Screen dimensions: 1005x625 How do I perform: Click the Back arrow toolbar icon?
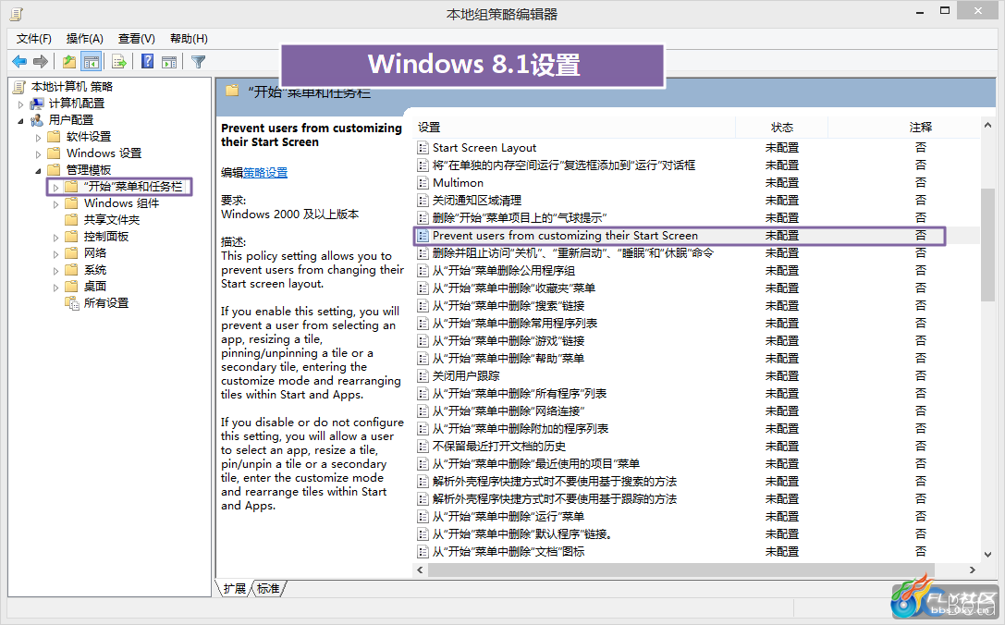pos(19,62)
